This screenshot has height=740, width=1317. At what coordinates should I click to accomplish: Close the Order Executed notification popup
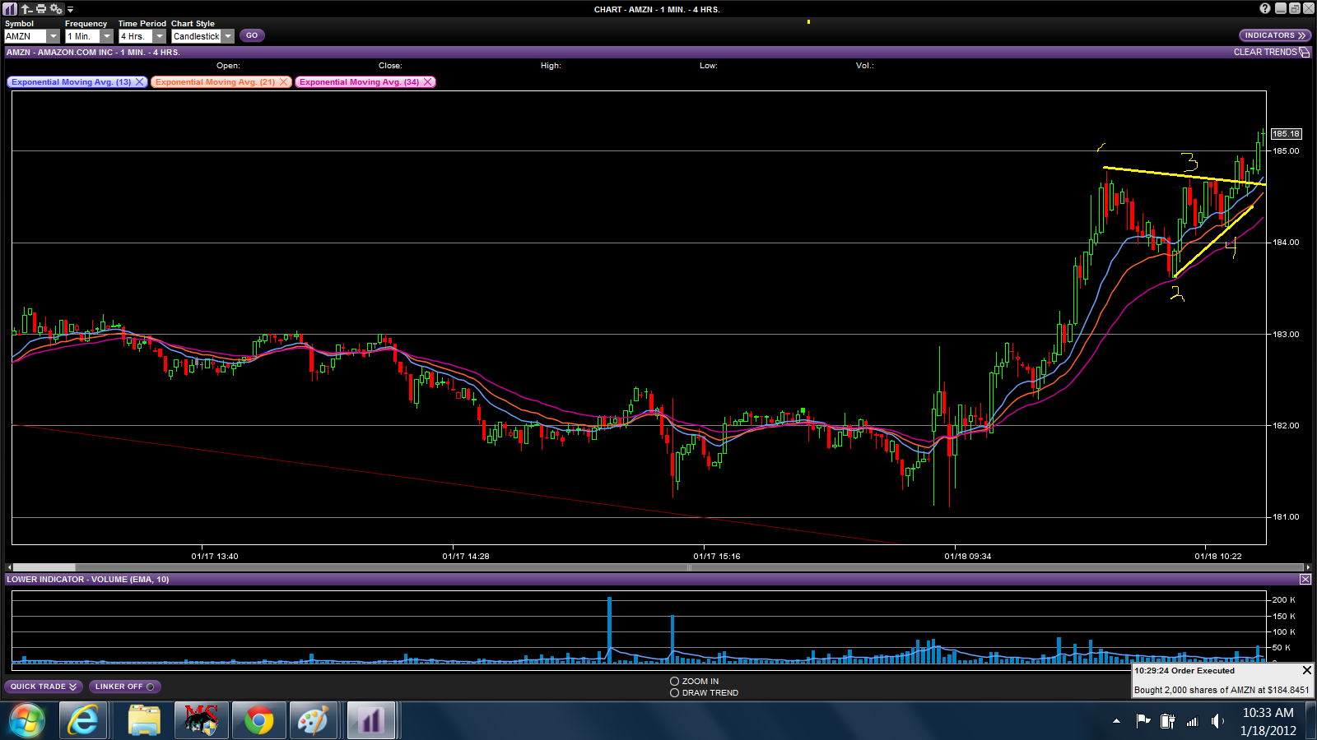coord(1306,670)
